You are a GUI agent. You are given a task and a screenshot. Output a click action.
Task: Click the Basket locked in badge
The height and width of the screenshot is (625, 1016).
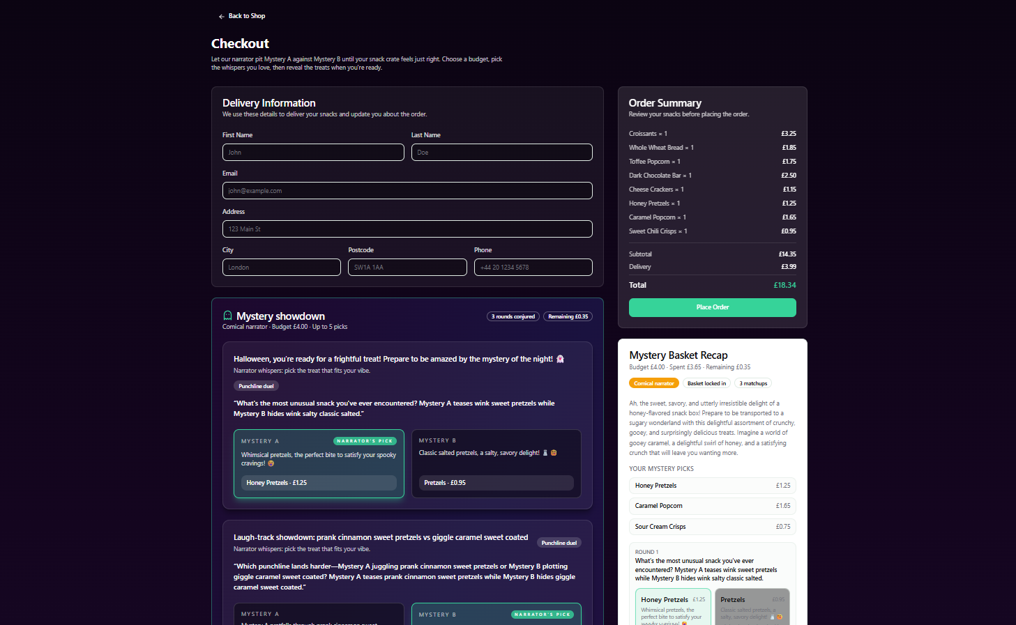[706, 383]
